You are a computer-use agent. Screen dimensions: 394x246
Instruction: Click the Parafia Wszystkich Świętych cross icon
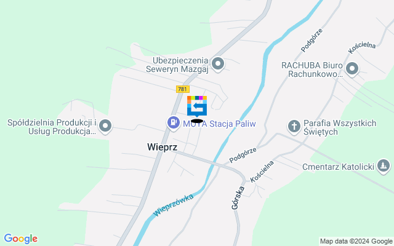click(x=294, y=127)
